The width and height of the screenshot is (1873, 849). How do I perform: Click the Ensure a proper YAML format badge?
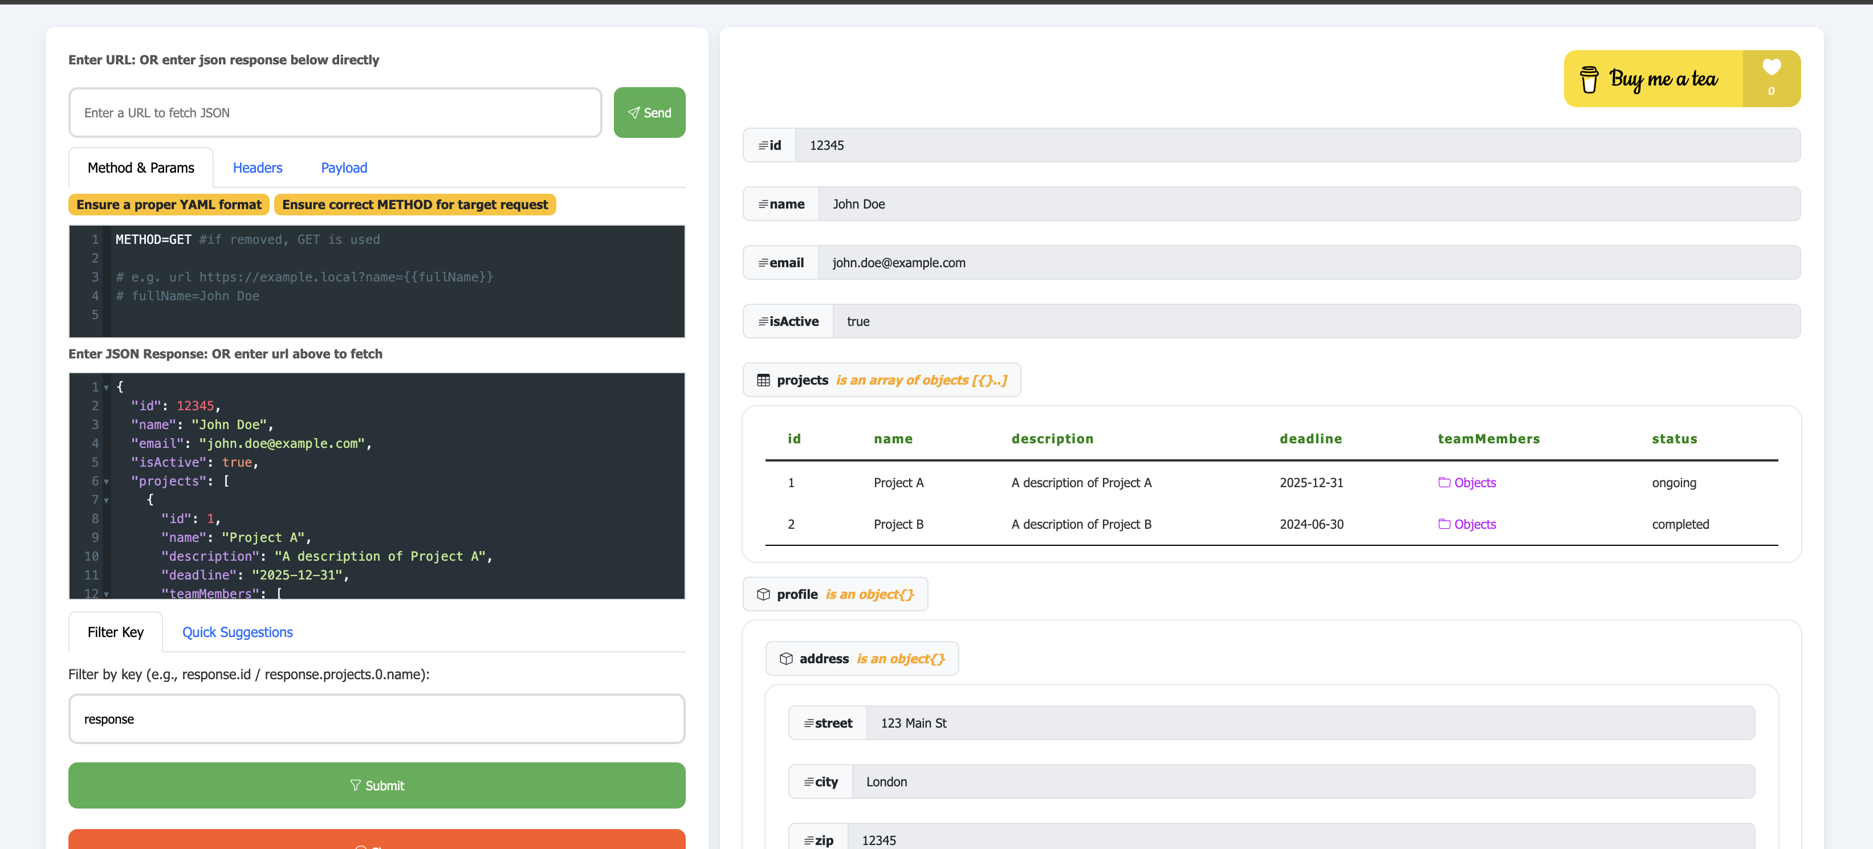click(169, 205)
